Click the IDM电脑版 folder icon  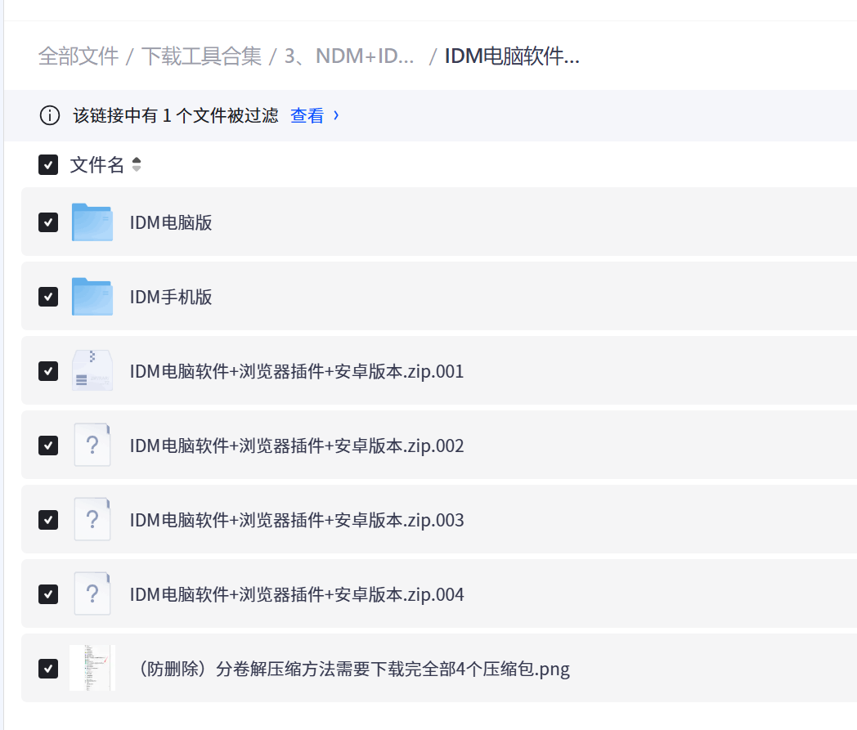point(92,222)
